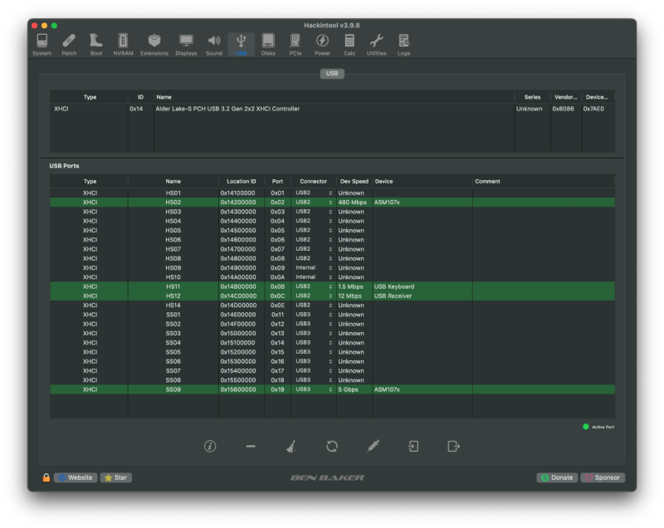Click the syringe inject icon

click(x=373, y=446)
